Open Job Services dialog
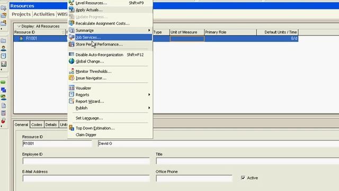The width and height of the screenshot is (339, 191). tap(110, 37)
